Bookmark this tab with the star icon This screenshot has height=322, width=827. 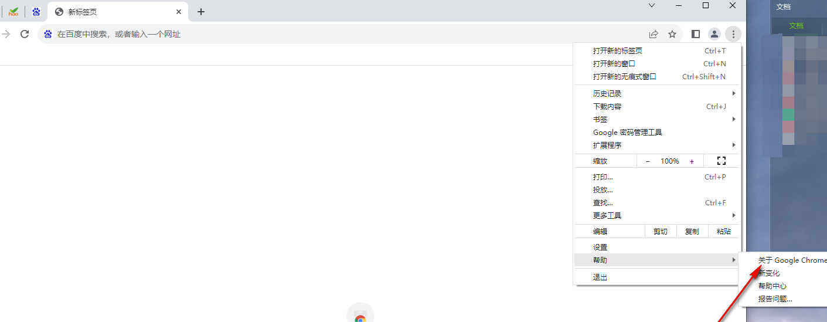672,34
